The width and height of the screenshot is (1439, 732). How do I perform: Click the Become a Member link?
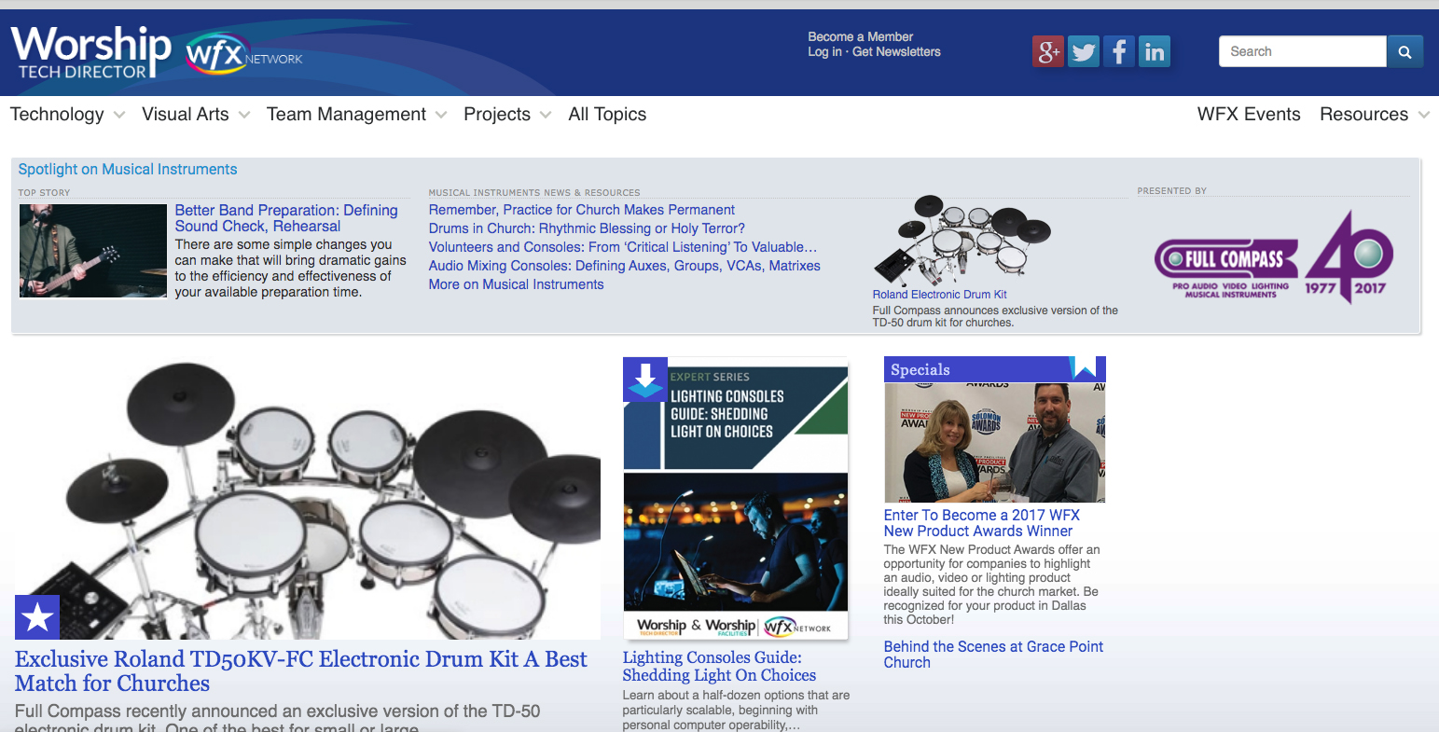[x=860, y=36]
